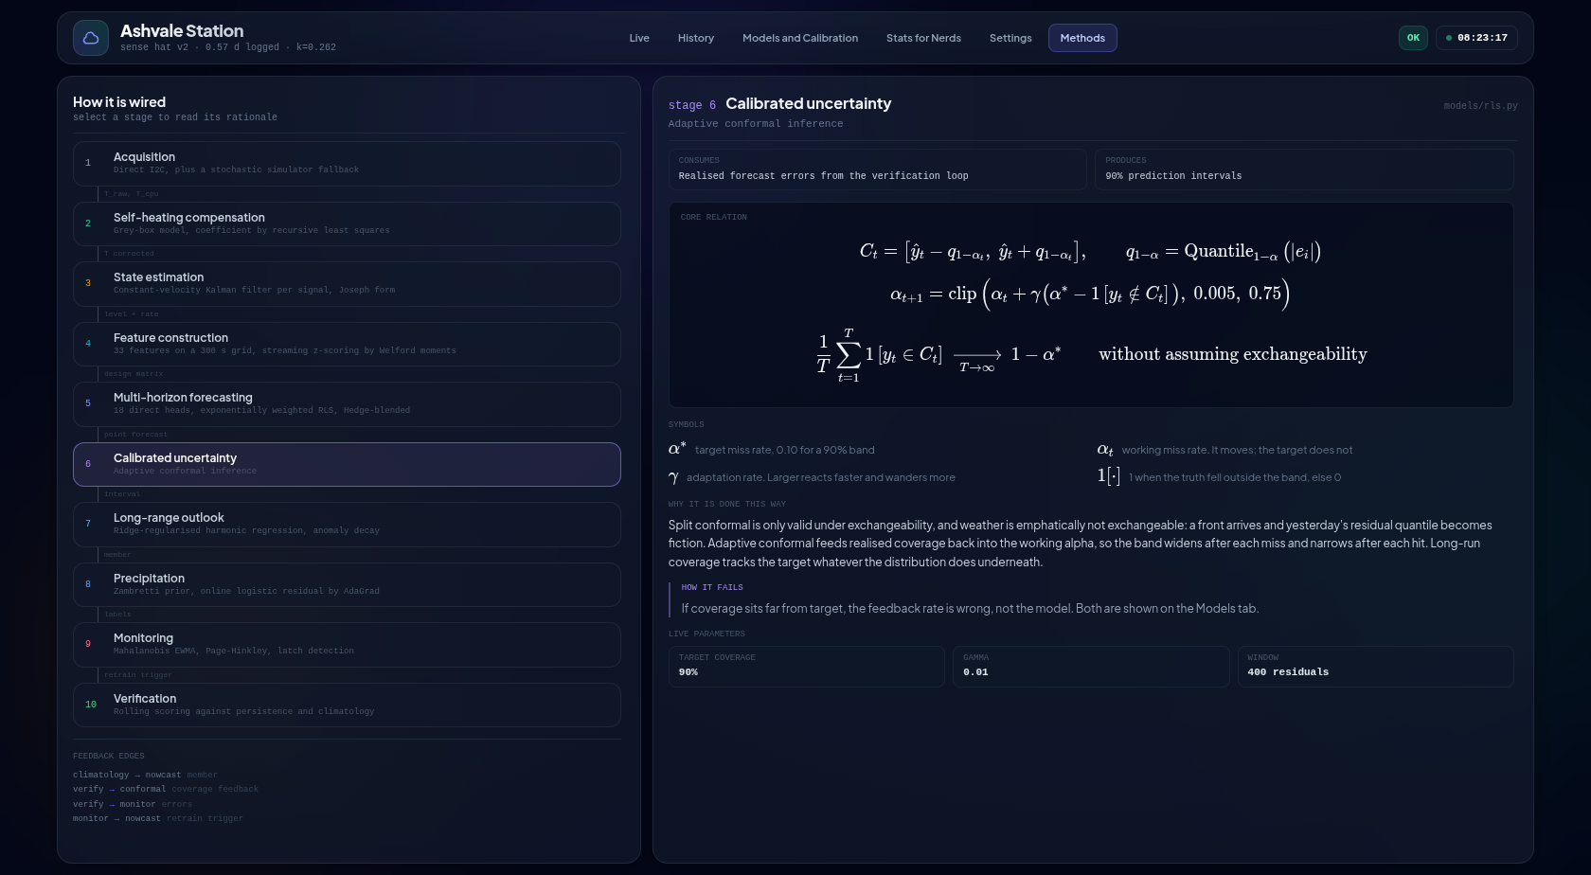Viewport: 1591px width, 875px height.
Task: Click the GAMMA 0.01 parameter
Action: [x=1091, y=666]
